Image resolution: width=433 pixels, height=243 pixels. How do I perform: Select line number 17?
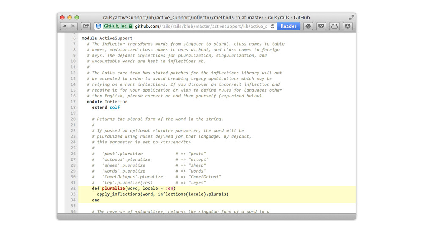[x=73, y=102]
